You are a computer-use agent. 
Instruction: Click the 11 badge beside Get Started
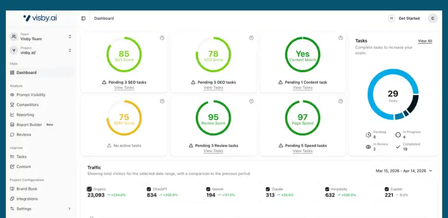tap(392, 18)
